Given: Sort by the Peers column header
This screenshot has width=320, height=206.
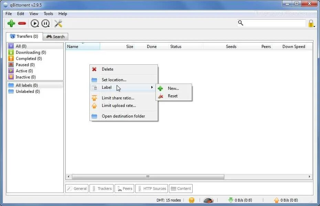Looking at the screenshot, I should [255, 47].
